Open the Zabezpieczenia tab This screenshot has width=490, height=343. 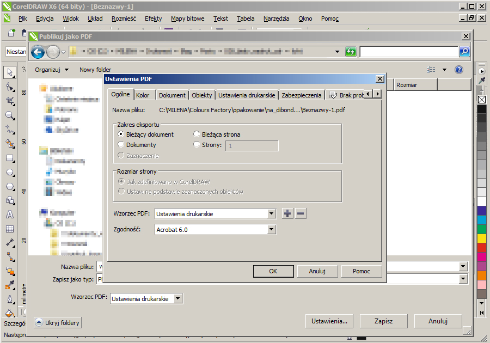click(302, 95)
